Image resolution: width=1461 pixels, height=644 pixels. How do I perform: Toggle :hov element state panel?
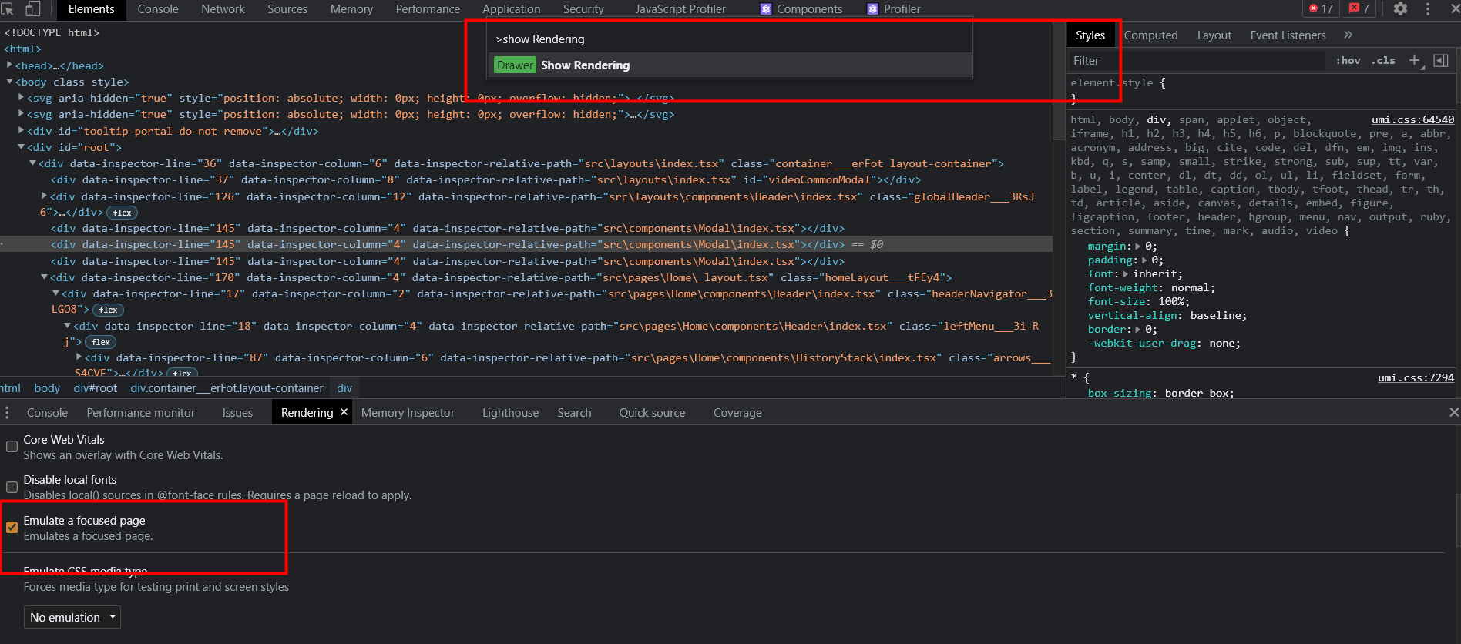(1348, 61)
